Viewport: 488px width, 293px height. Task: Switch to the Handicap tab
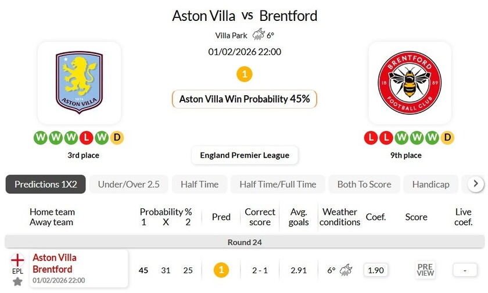430,185
